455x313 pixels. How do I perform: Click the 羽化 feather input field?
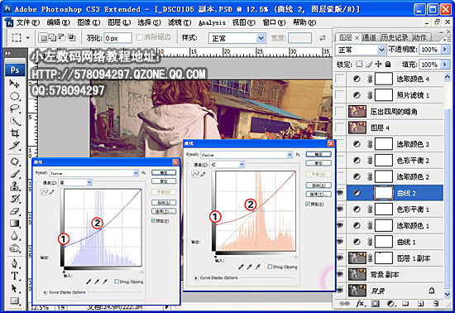(117, 38)
